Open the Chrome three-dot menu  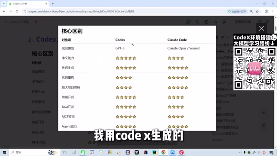point(273,11)
